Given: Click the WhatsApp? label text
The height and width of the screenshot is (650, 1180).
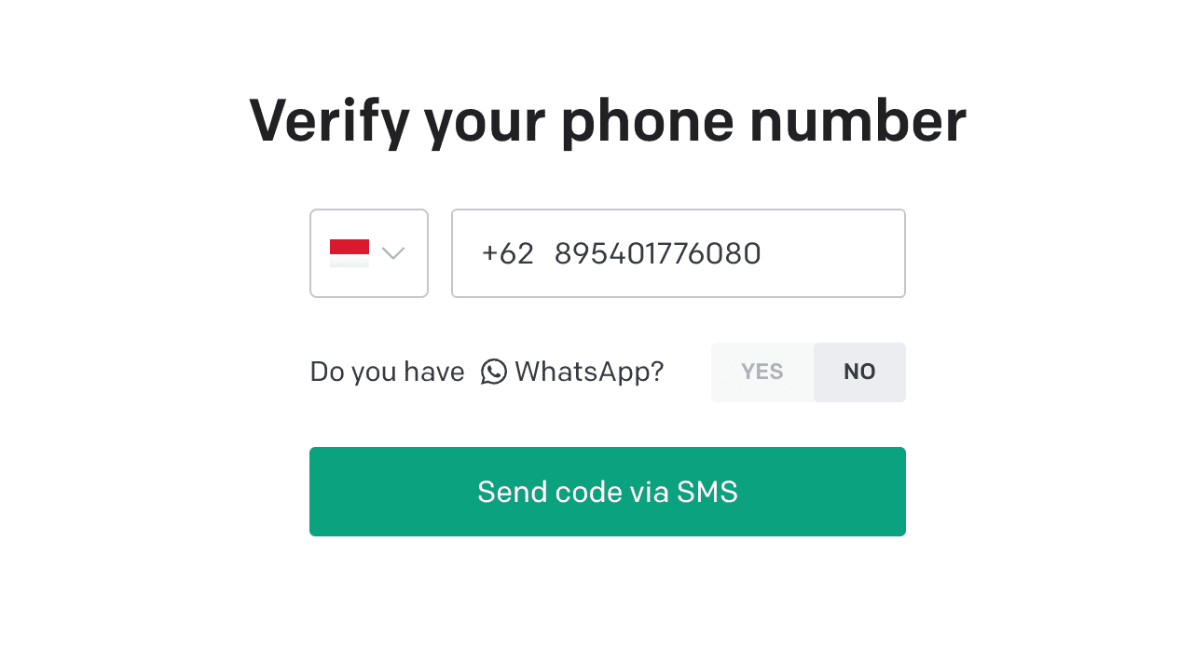Looking at the screenshot, I should tap(589, 372).
